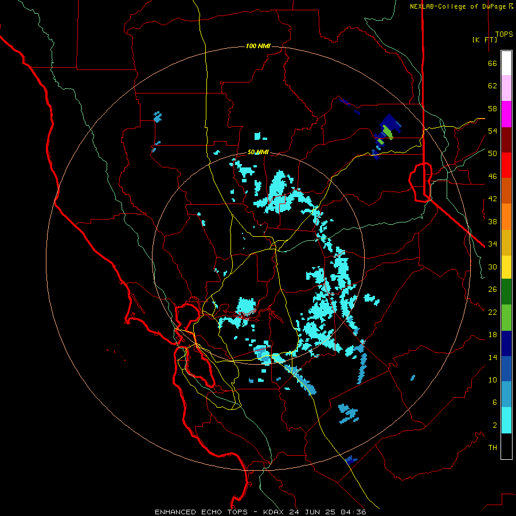
Task: Click the light pink legend swatch
Action: (506, 88)
